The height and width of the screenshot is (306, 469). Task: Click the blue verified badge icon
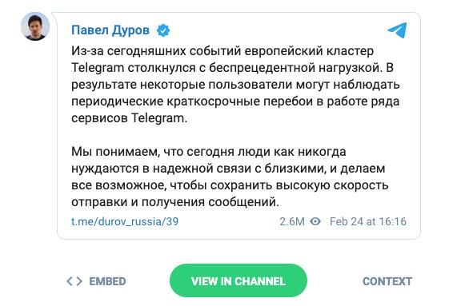tap(163, 30)
